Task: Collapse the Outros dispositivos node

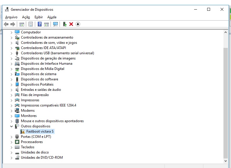Action: point(11,126)
